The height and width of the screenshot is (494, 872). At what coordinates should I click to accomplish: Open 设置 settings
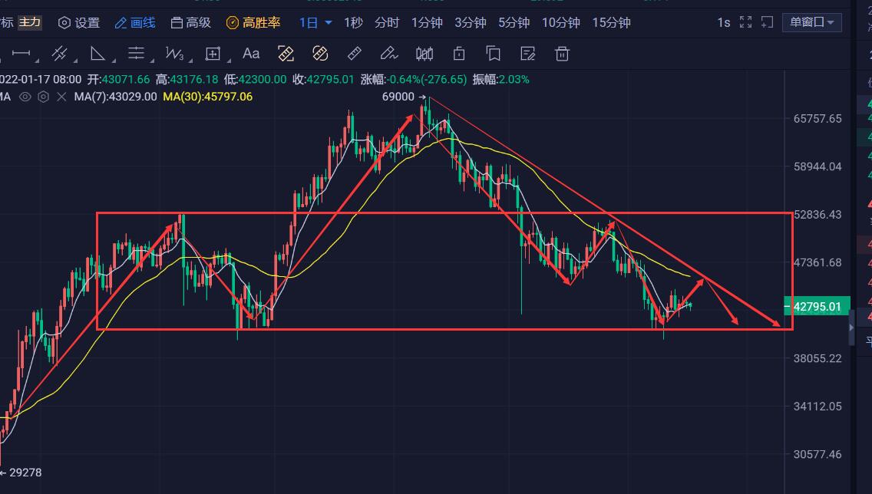point(79,22)
